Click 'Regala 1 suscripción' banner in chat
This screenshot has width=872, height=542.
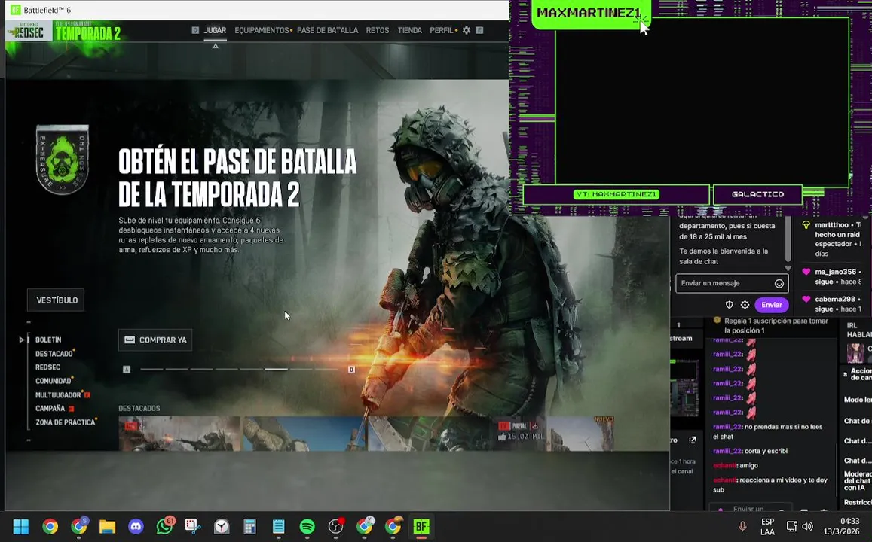pyautogui.click(x=770, y=325)
